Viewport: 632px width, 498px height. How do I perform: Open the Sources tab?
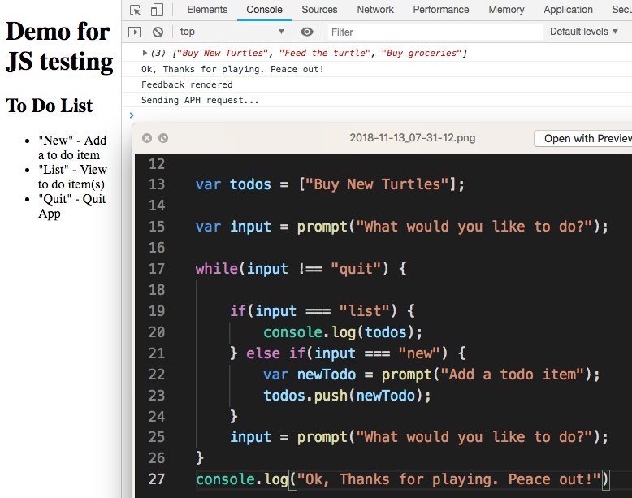(319, 10)
